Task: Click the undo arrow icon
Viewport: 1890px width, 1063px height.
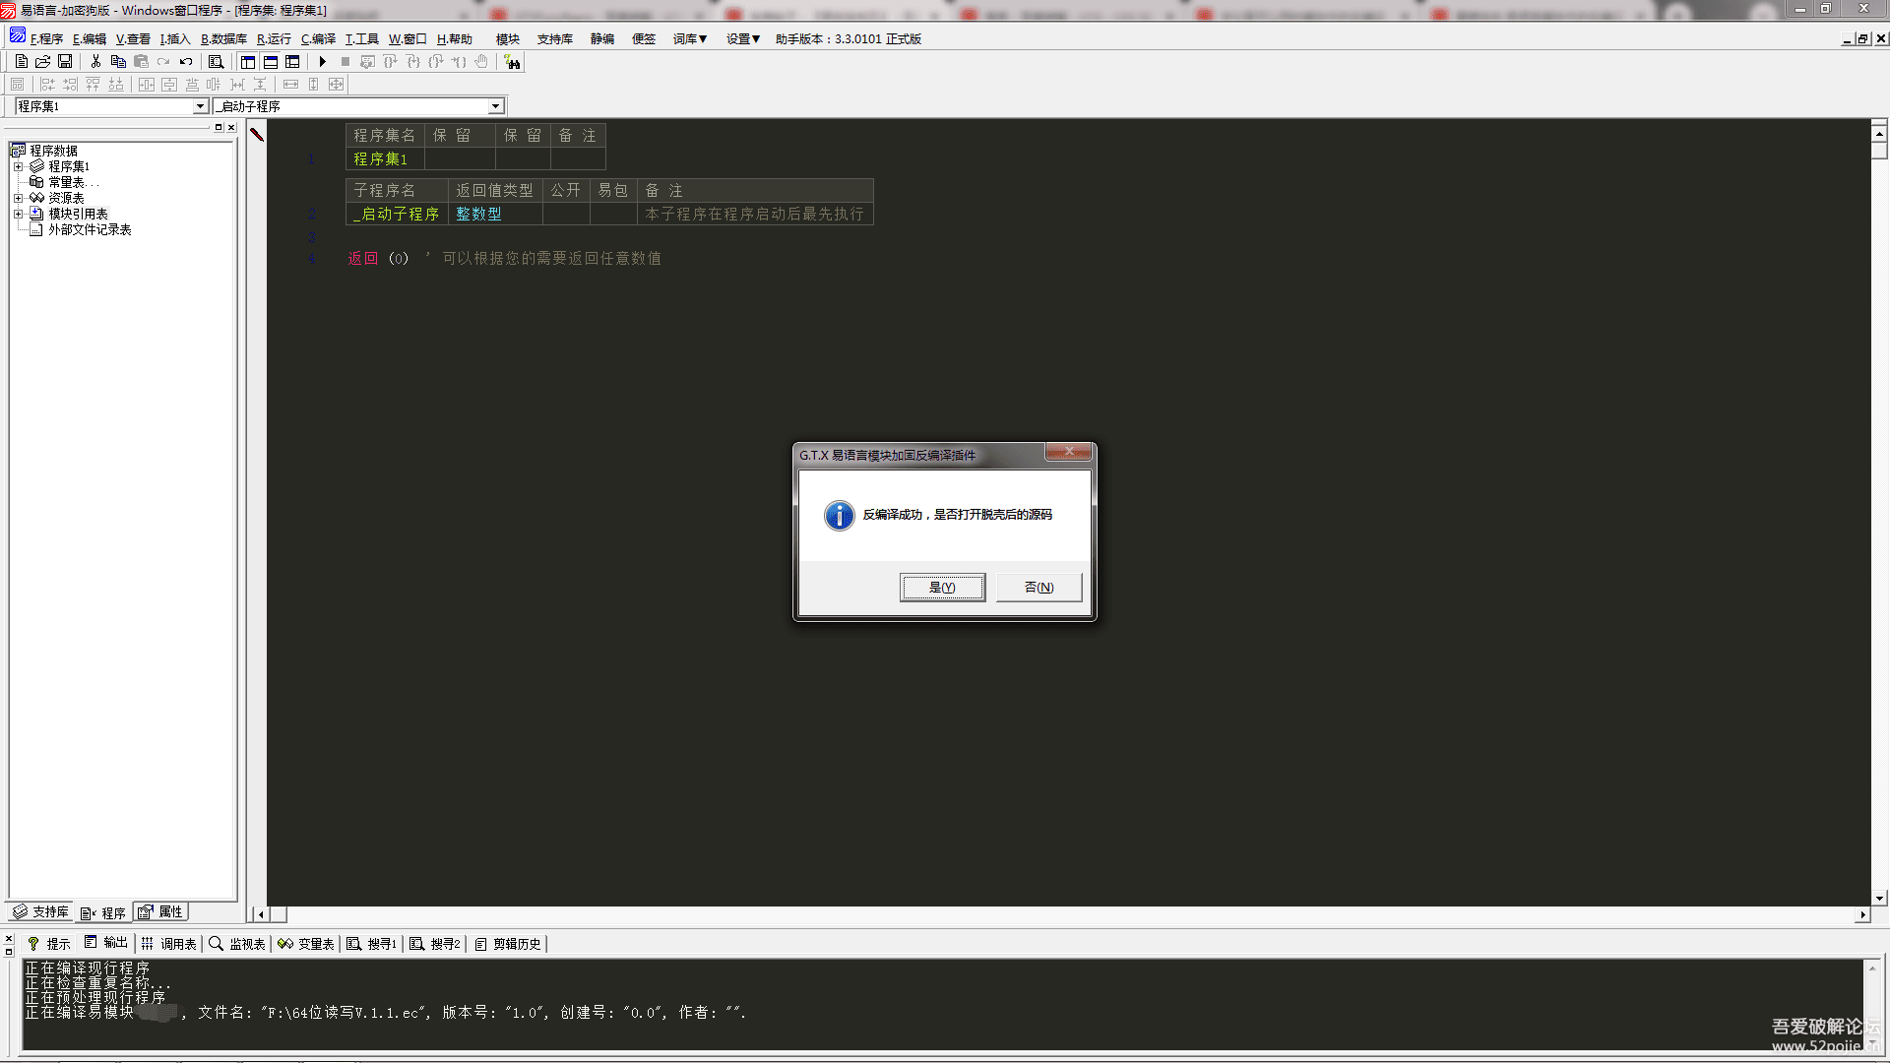Action: (x=186, y=62)
